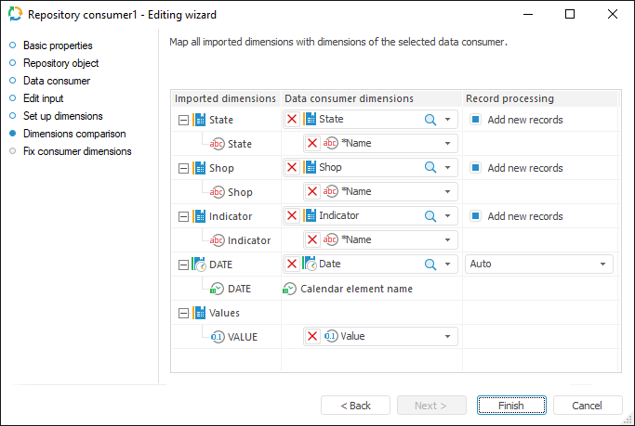Open the Value attribute dropdown
The image size is (635, 426).
coord(447,337)
